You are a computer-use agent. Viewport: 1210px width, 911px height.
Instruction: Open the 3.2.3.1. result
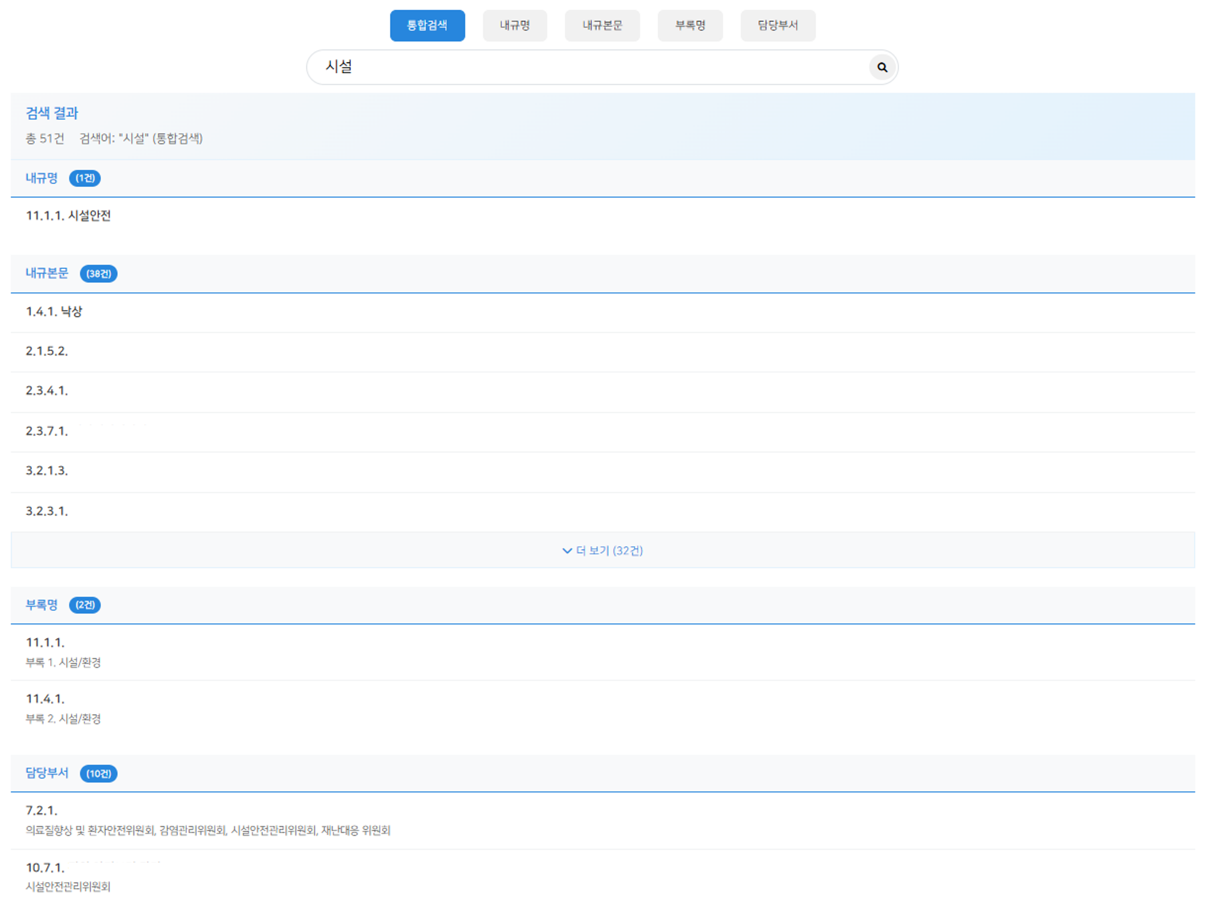[47, 511]
